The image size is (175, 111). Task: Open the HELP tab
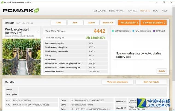pyautogui.click(x=164, y=11)
